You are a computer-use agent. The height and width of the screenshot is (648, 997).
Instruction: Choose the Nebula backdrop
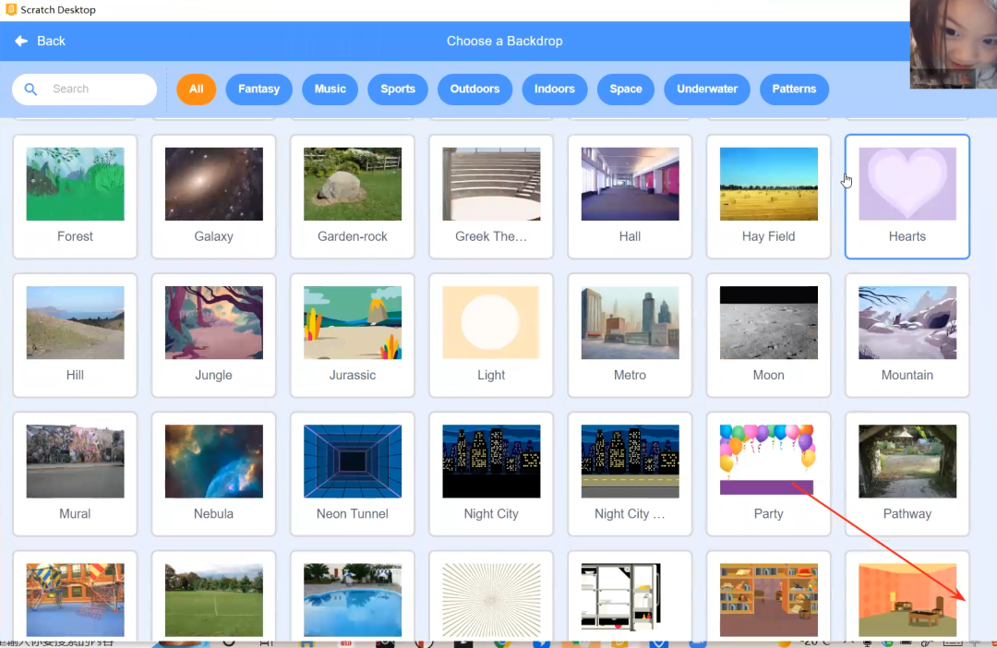pos(213,474)
